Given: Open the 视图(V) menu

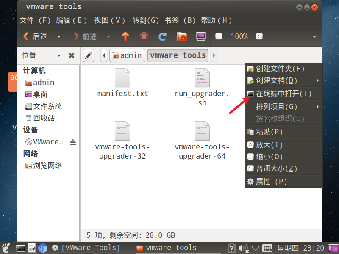Looking at the screenshot, I should tap(110, 20).
